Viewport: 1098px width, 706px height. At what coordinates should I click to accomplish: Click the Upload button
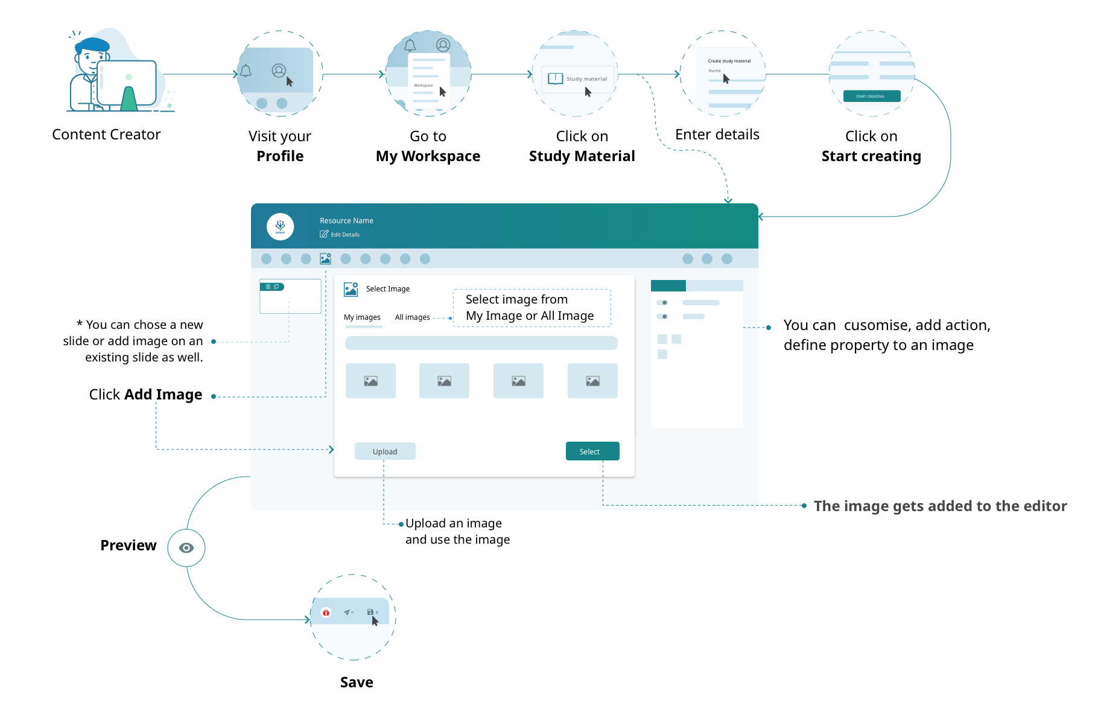[x=385, y=451]
